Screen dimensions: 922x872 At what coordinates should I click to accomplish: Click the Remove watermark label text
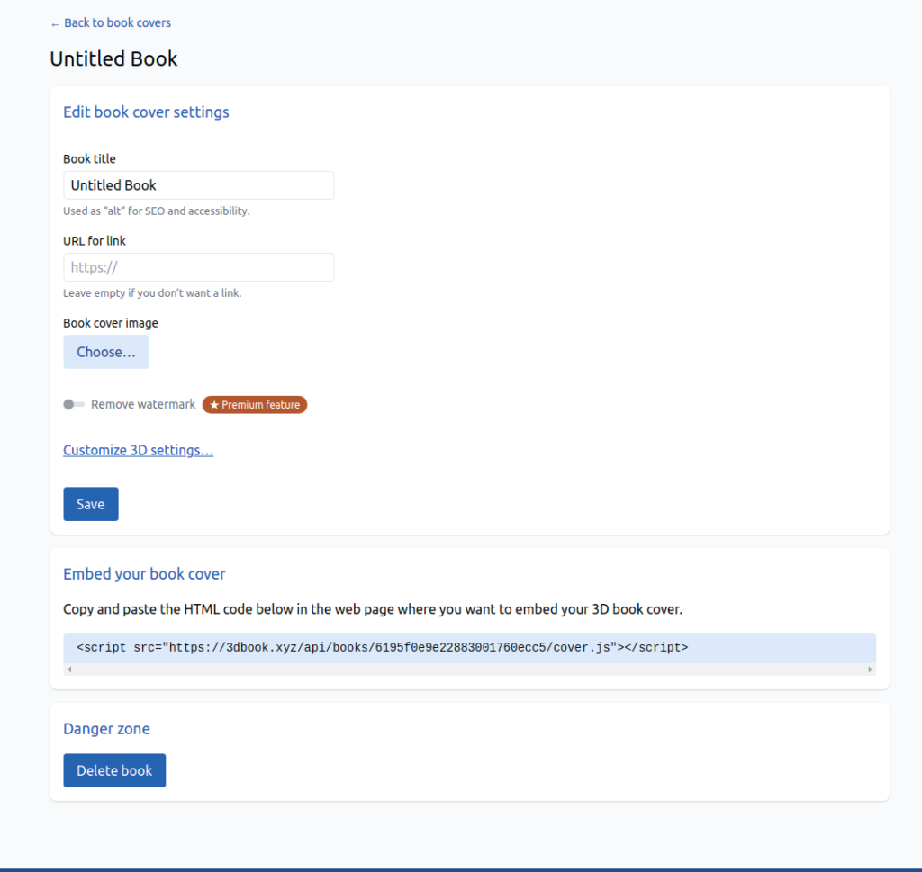tap(143, 405)
